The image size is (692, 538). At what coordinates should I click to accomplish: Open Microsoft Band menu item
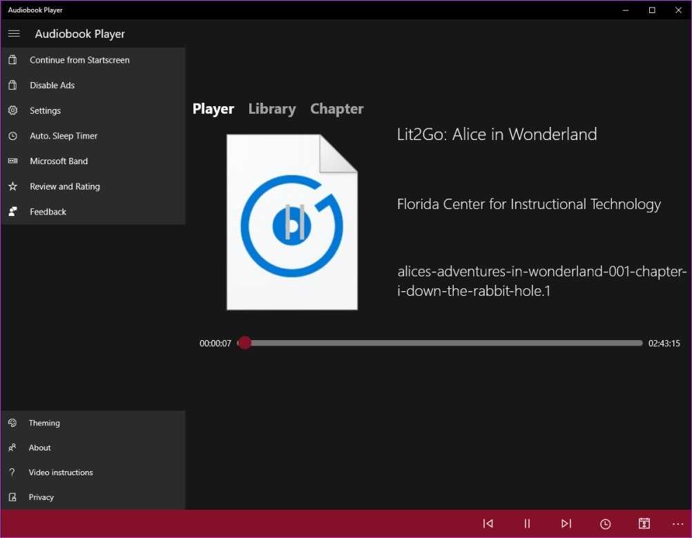point(59,161)
